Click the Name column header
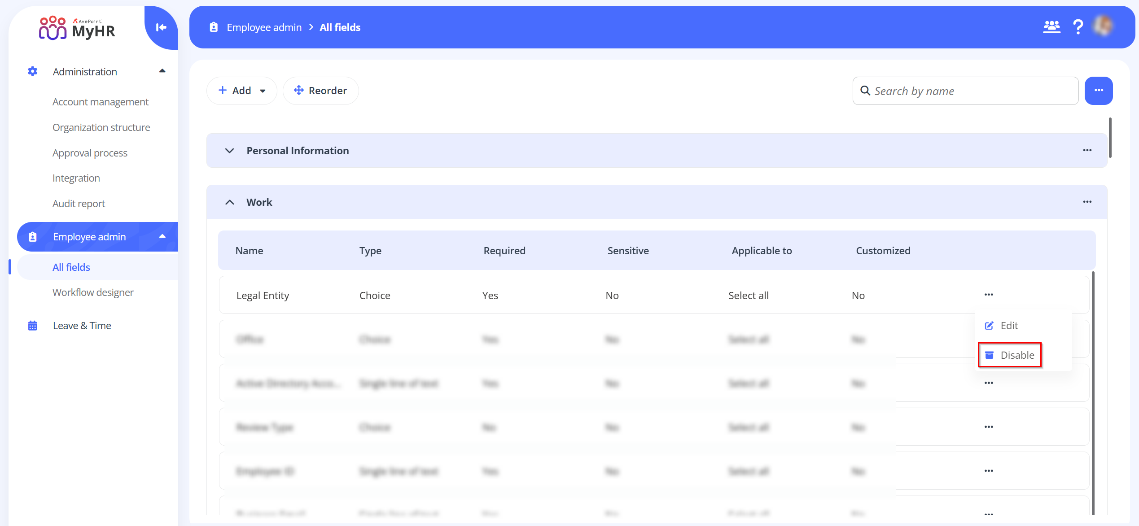The width and height of the screenshot is (1139, 526). (250, 251)
